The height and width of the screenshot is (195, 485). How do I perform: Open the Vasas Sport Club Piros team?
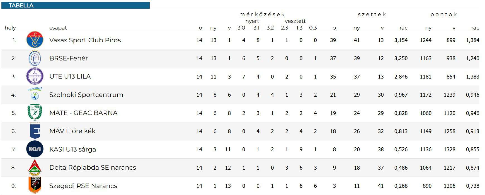[x=85, y=40]
